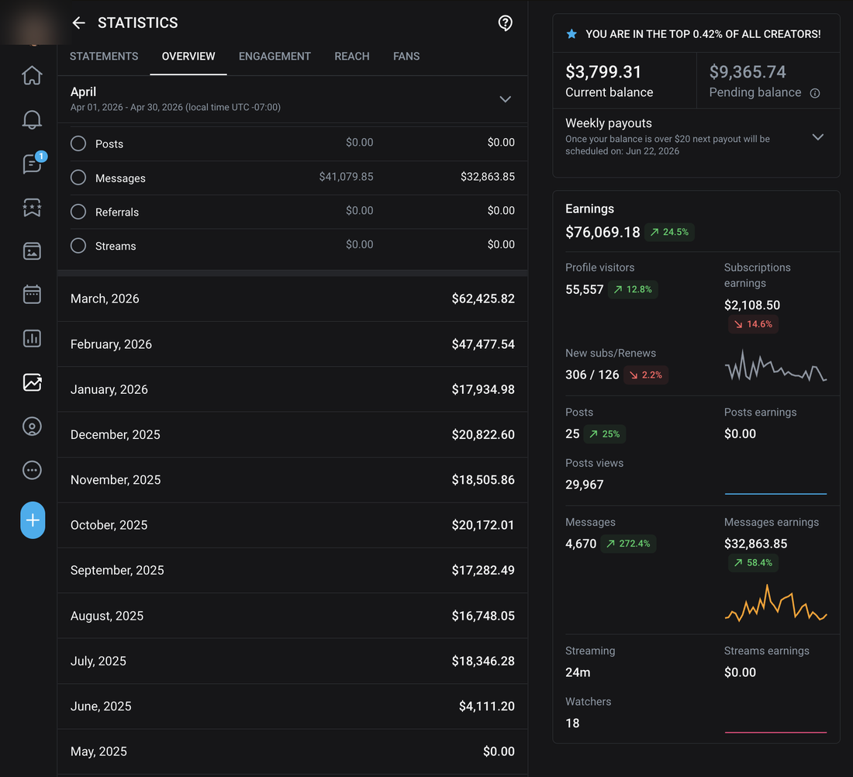The image size is (853, 777).
Task: Select the Streams radio button
Action: (x=78, y=245)
